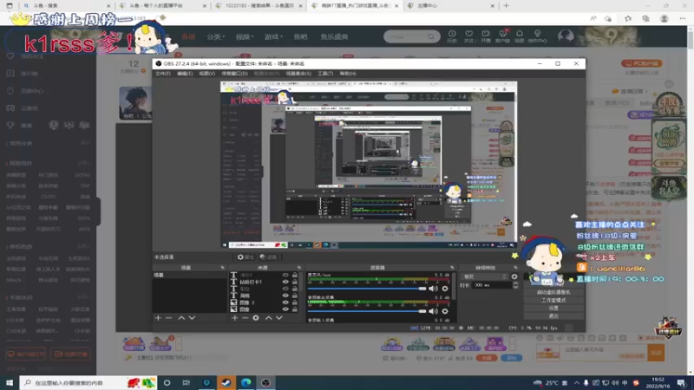Toggle 工作室模式 studio mode in OBS controls
The width and height of the screenshot is (694, 390).
(553, 300)
